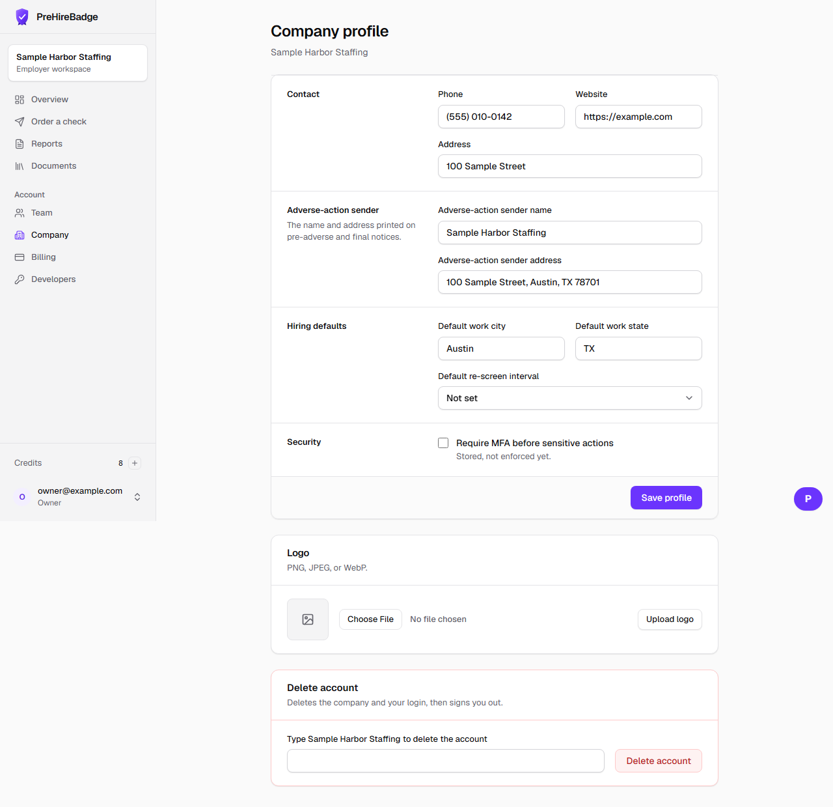Click the red Delete account button
The width and height of the screenshot is (833, 807).
point(659,761)
